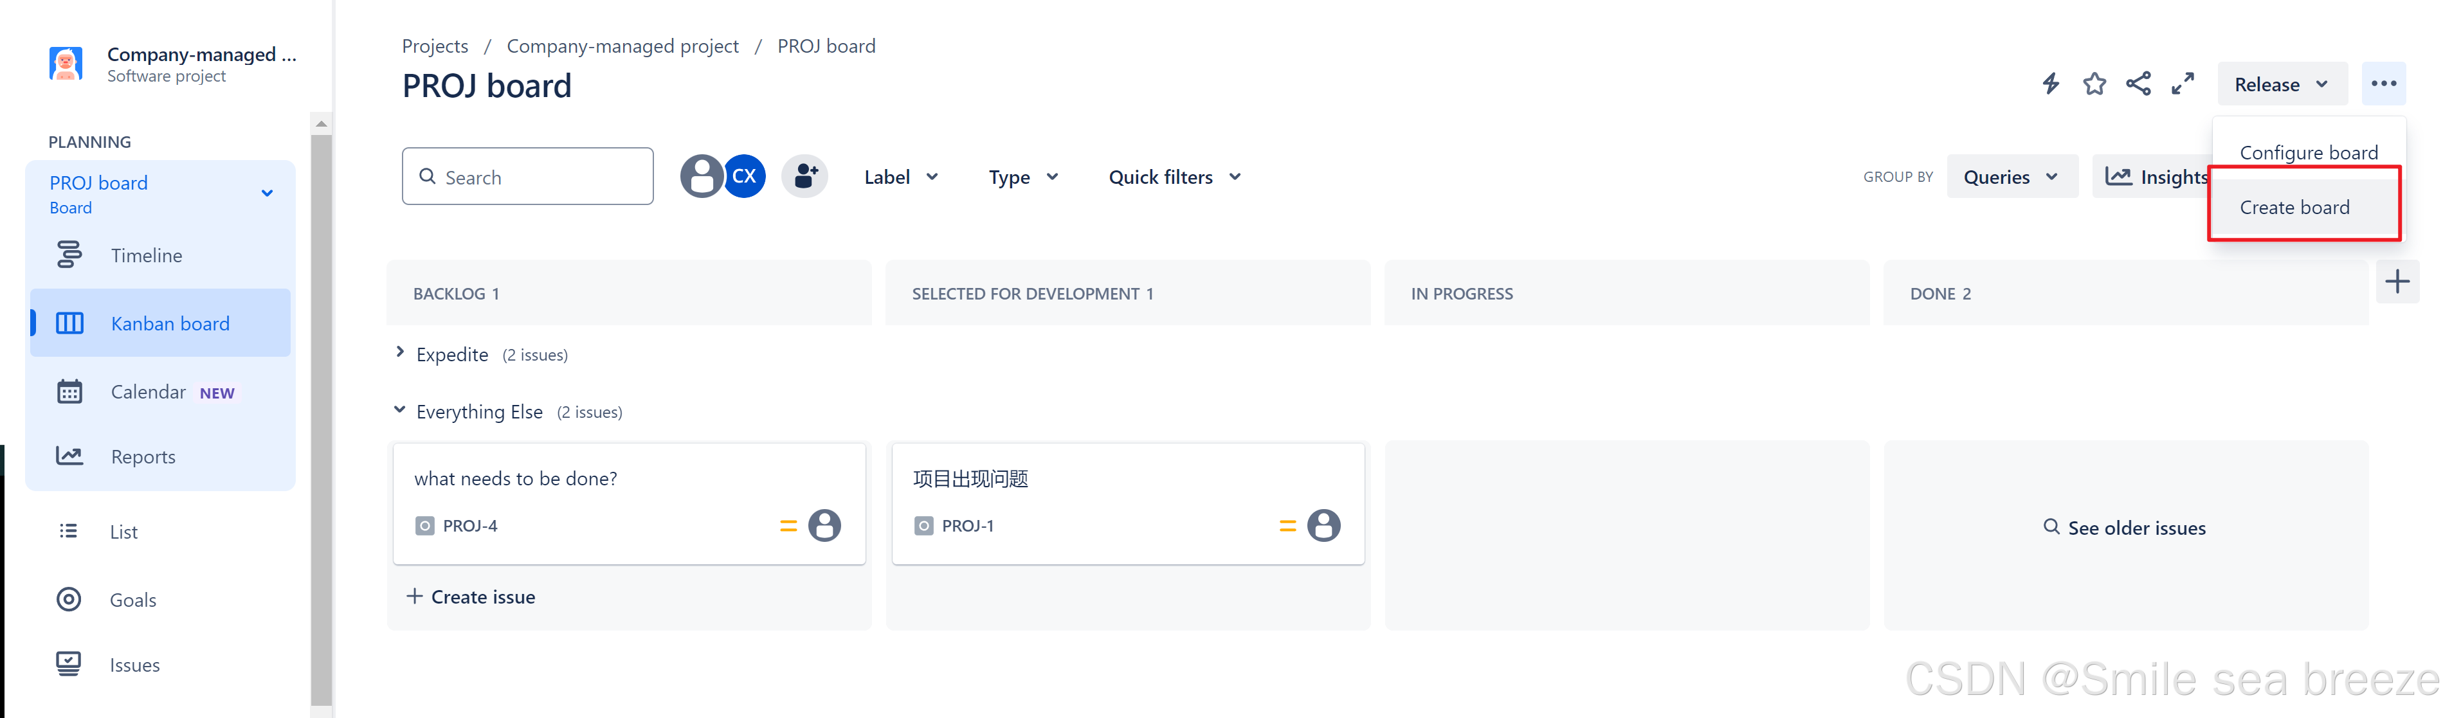Star this board as favorite
The width and height of the screenshot is (2443, 718).
pos(2094,84)
